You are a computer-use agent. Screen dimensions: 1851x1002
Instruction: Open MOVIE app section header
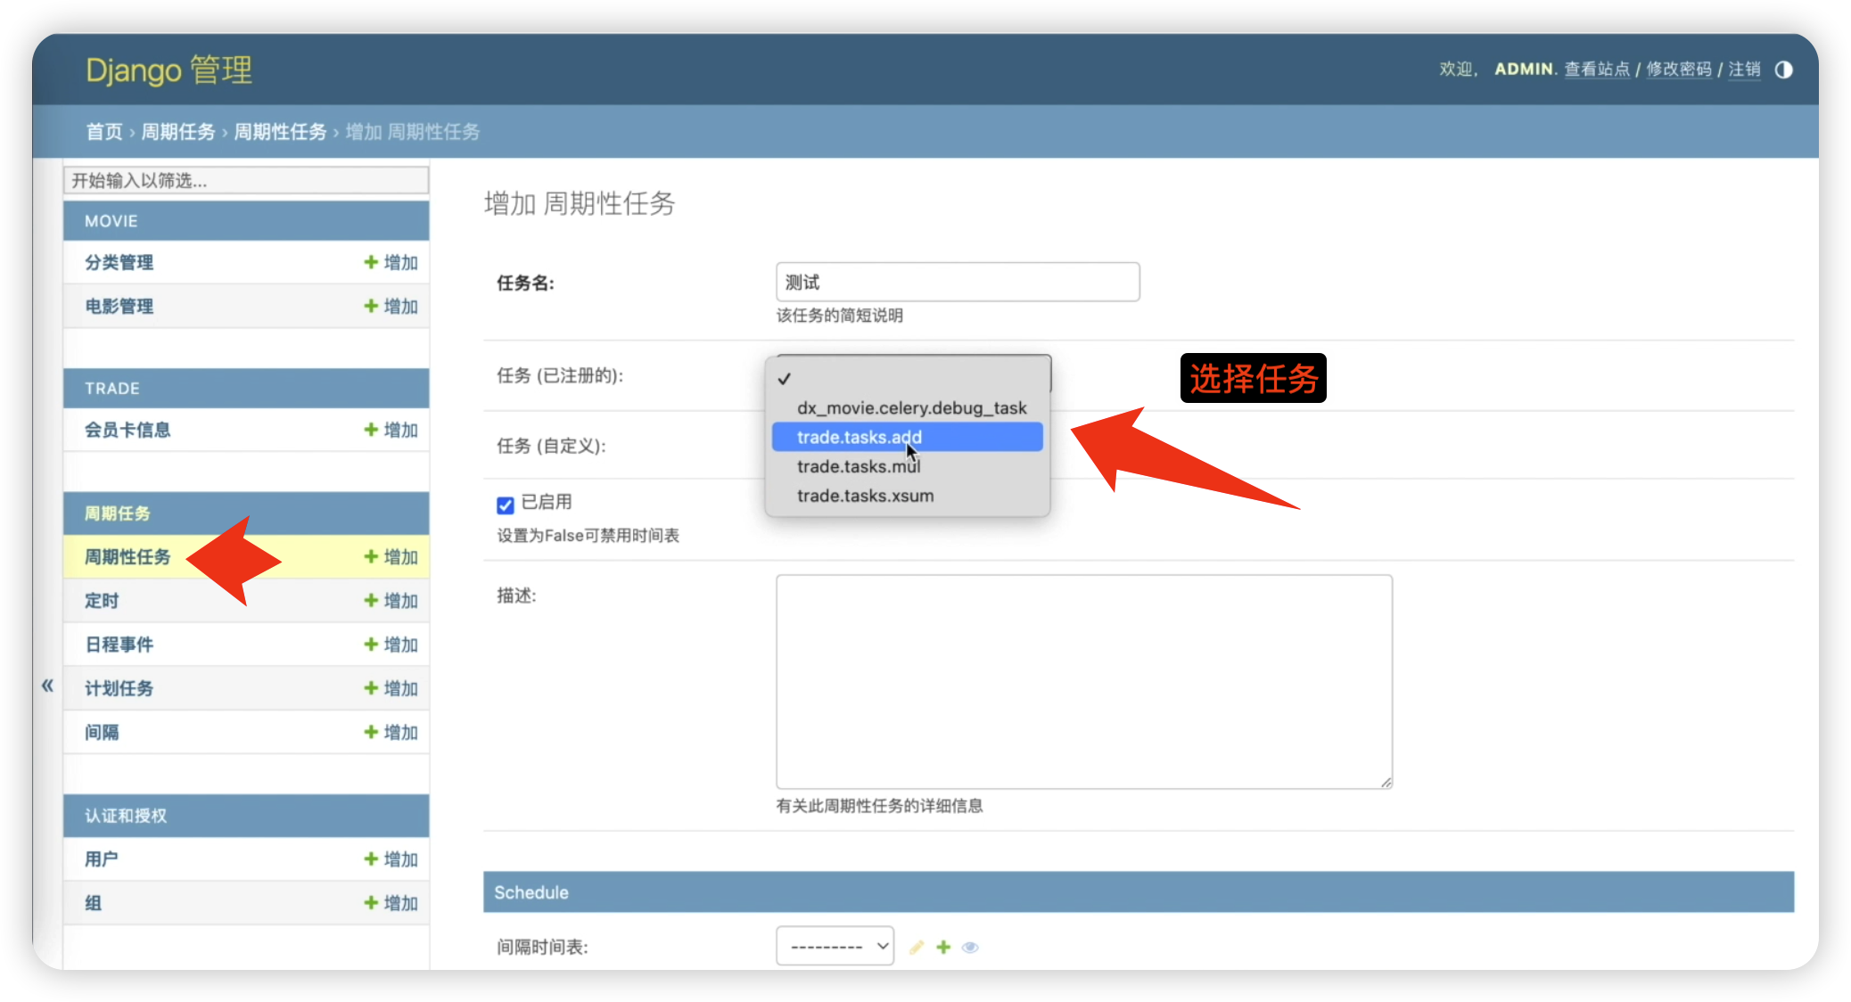click(x=111, y=221)
